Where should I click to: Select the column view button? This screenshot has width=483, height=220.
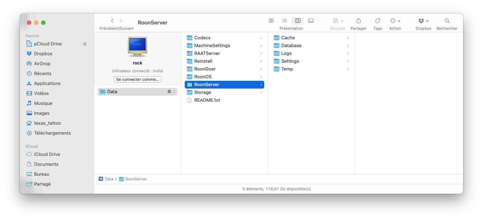(298, 21)
